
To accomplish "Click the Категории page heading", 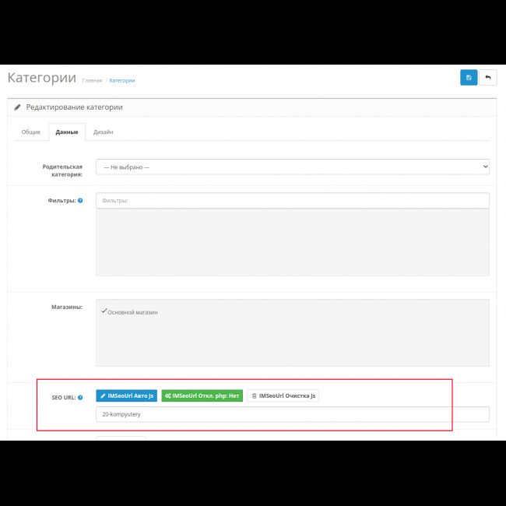I will [41, 78].
